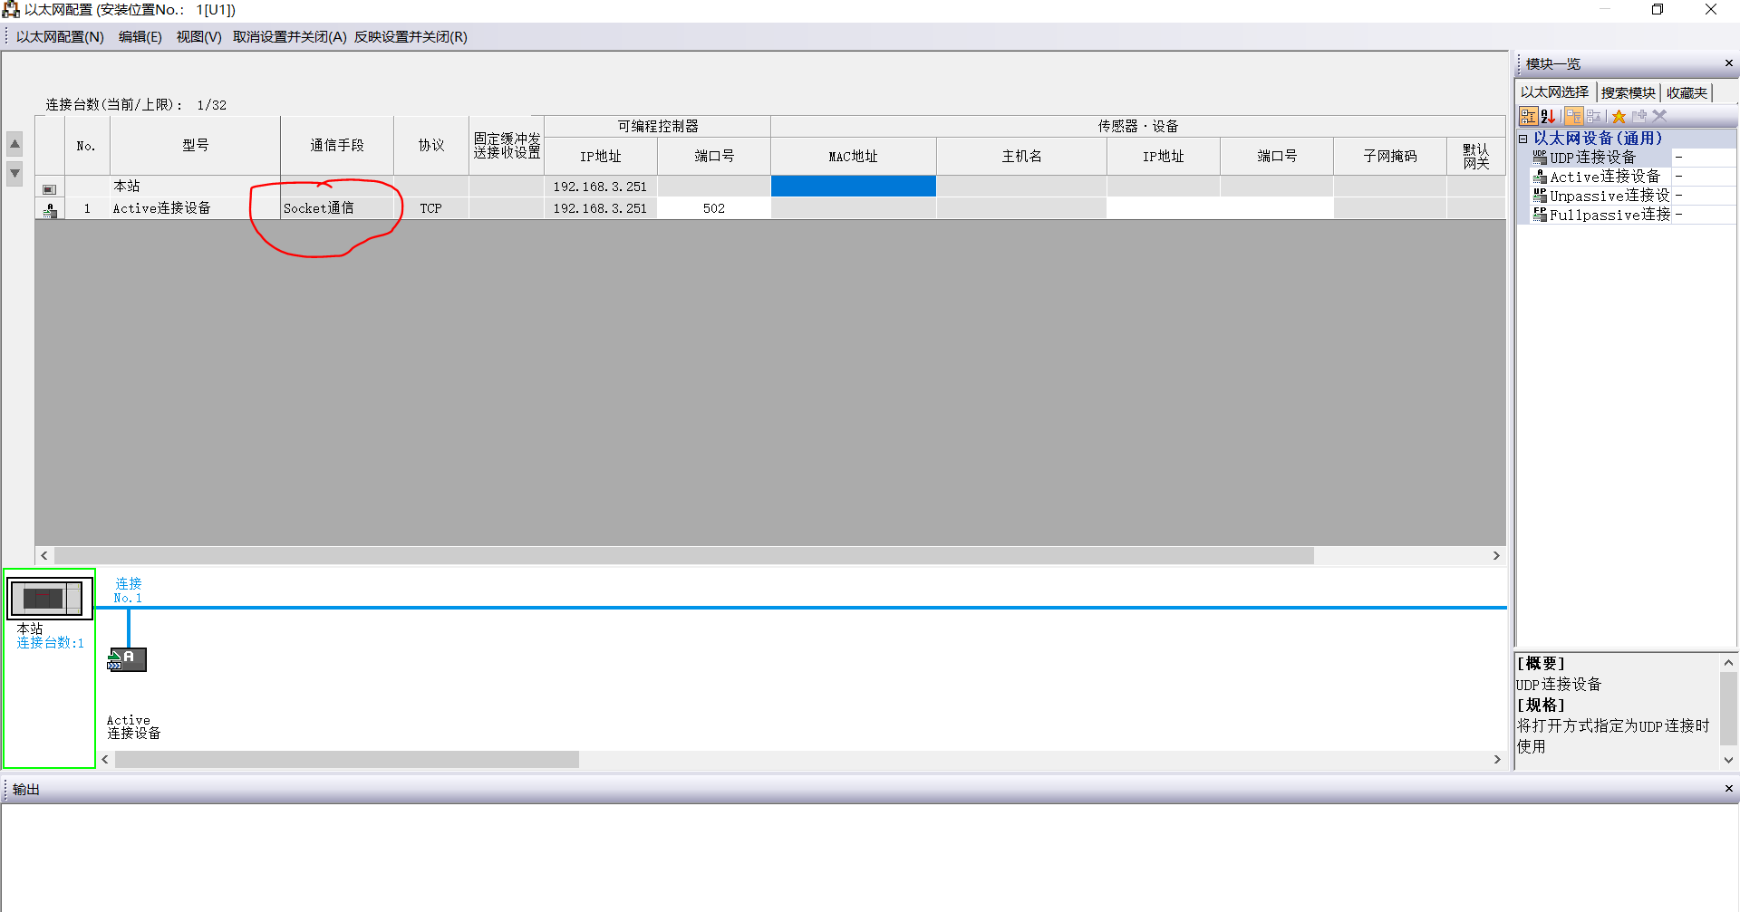Move row down with the down arrow button

tap(14, 172)
